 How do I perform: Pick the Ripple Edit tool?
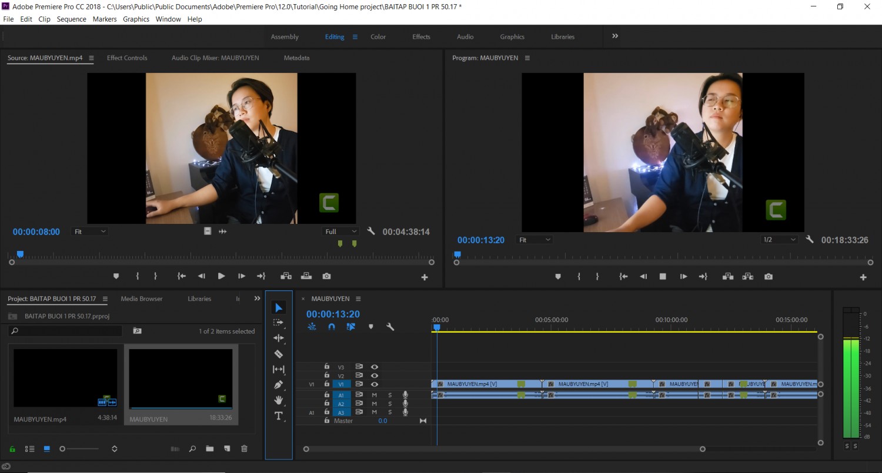pyautogui.click(x=279, y=338)
